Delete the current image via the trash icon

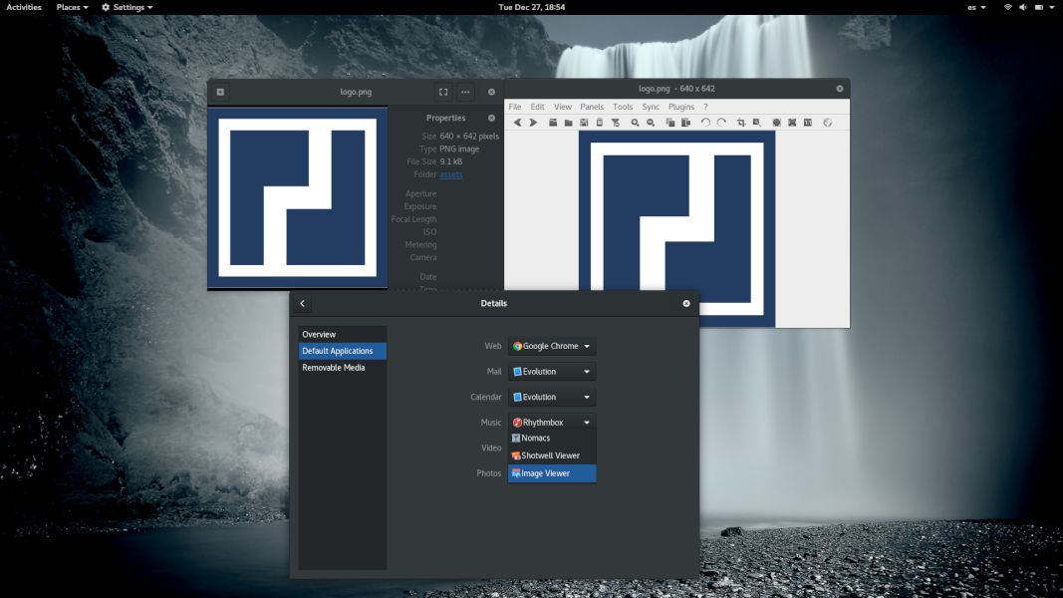(x=599, y=122)
